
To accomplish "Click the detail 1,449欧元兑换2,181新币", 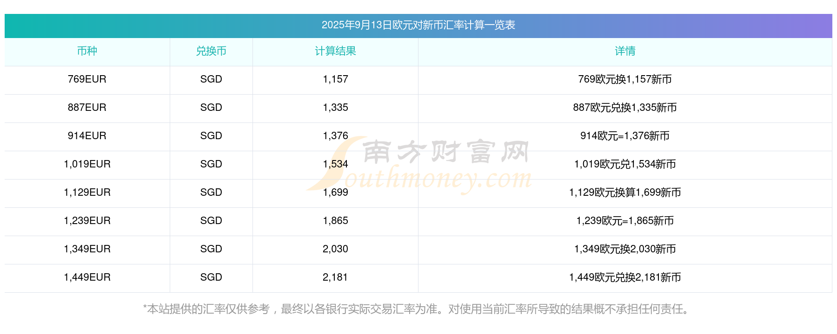I will [x=625, y=277].
